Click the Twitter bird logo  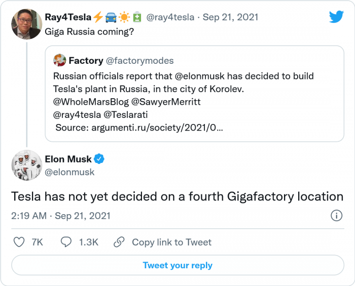[x=336, y=17]
